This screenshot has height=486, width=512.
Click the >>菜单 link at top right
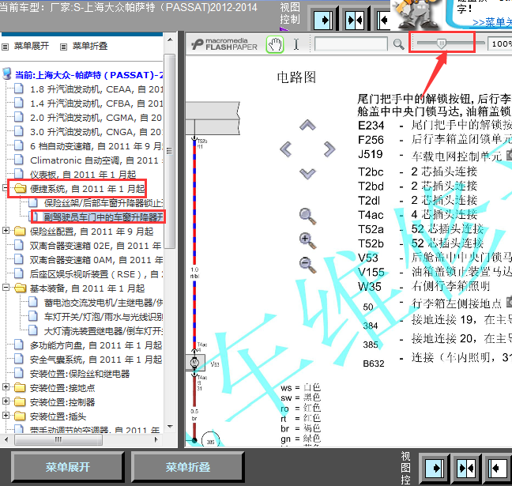point(492,22)
